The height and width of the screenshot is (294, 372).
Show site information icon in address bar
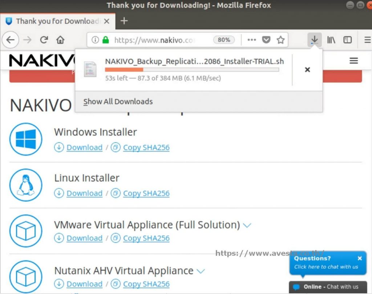(x=95, y=40)
